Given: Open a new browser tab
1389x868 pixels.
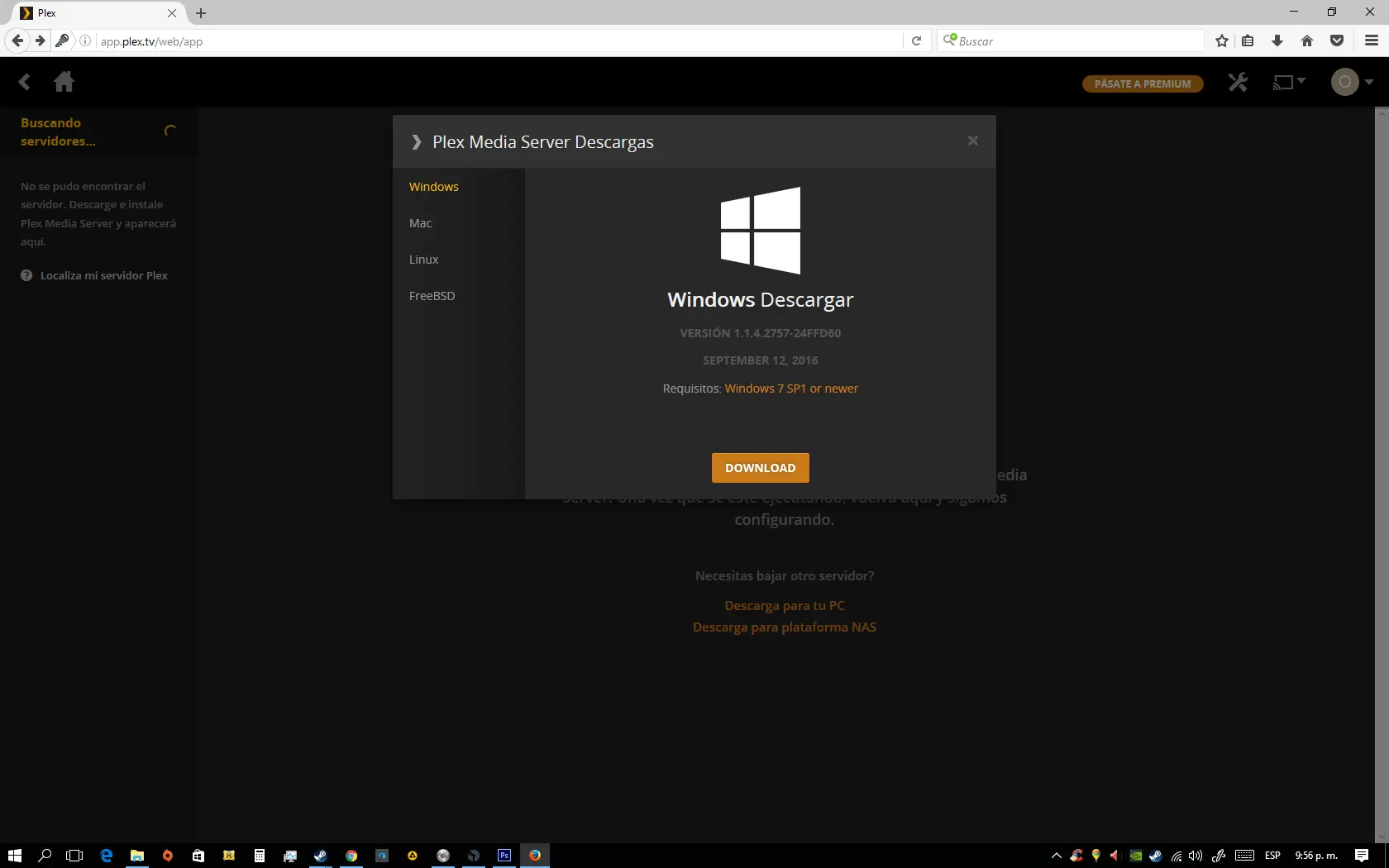Looking at the screenshot, I should pos(201,13).
